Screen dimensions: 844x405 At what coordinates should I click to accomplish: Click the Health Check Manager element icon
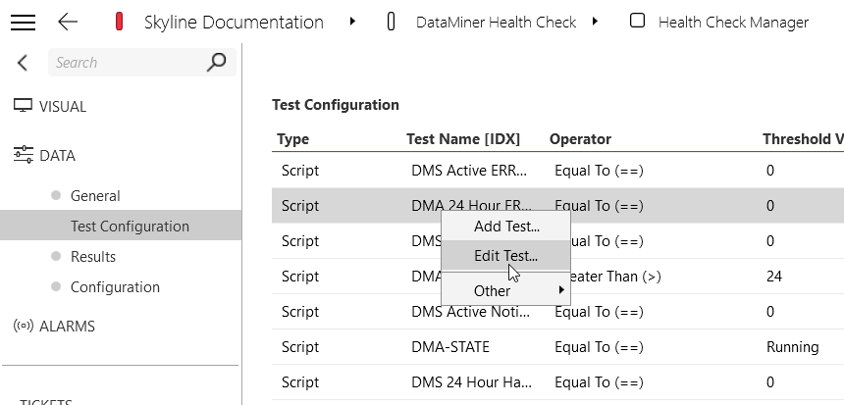(637, 21)
